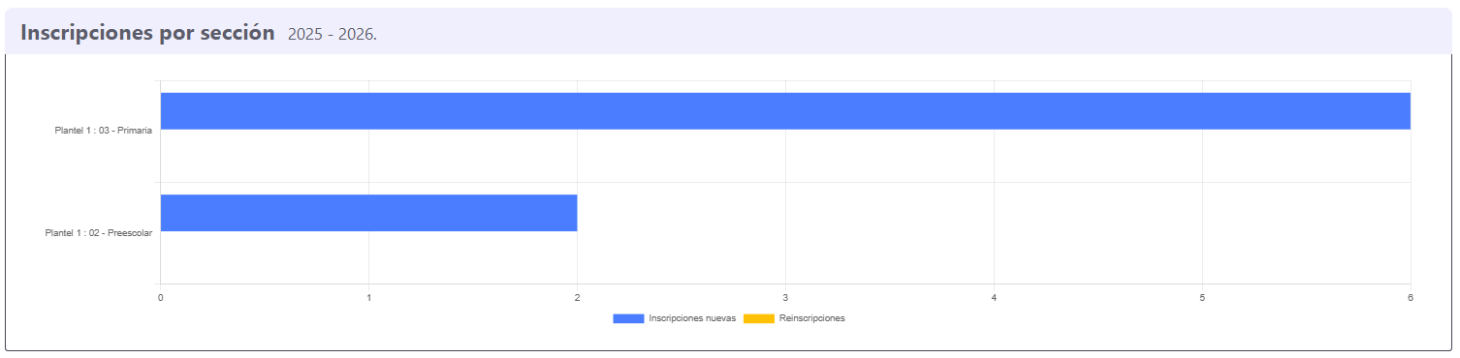Toggle Reinscripciones legend label
Image resolution: width=1460 pixels, height=358 pixels.
(x=812, y=318)
